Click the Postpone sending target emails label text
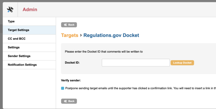This screenshot has width=216, height=109. point(141,88)
